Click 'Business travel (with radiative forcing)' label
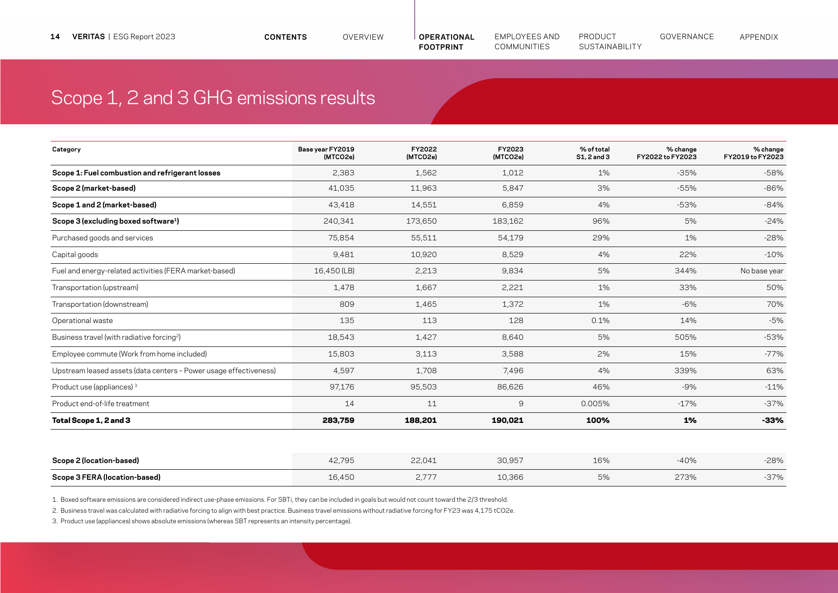838x593 pixels. click(116, 337)
